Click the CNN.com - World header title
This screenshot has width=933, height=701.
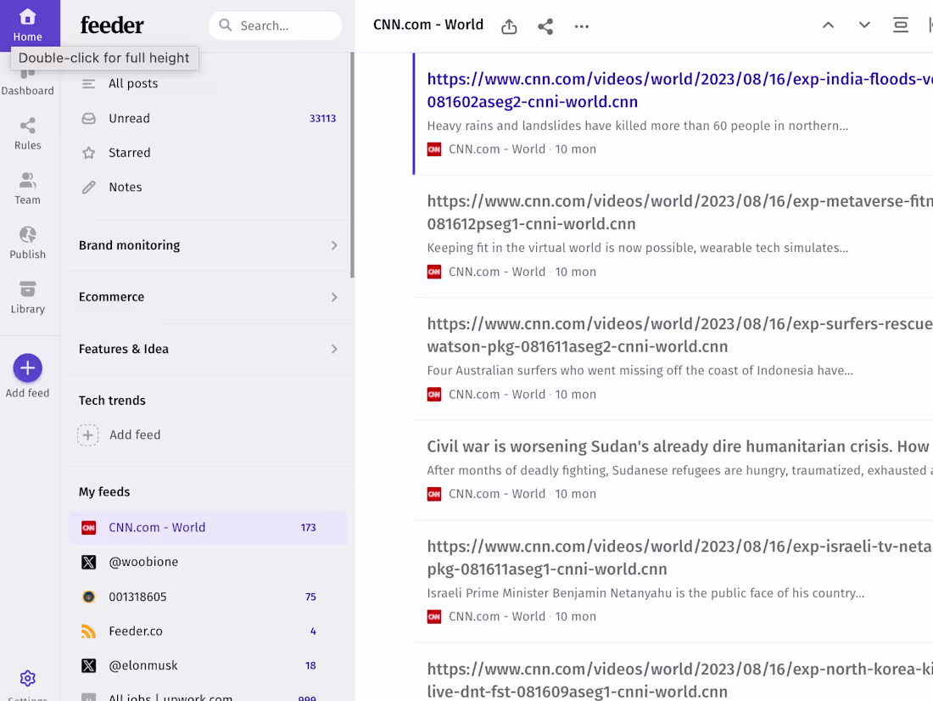click(427, 25)
